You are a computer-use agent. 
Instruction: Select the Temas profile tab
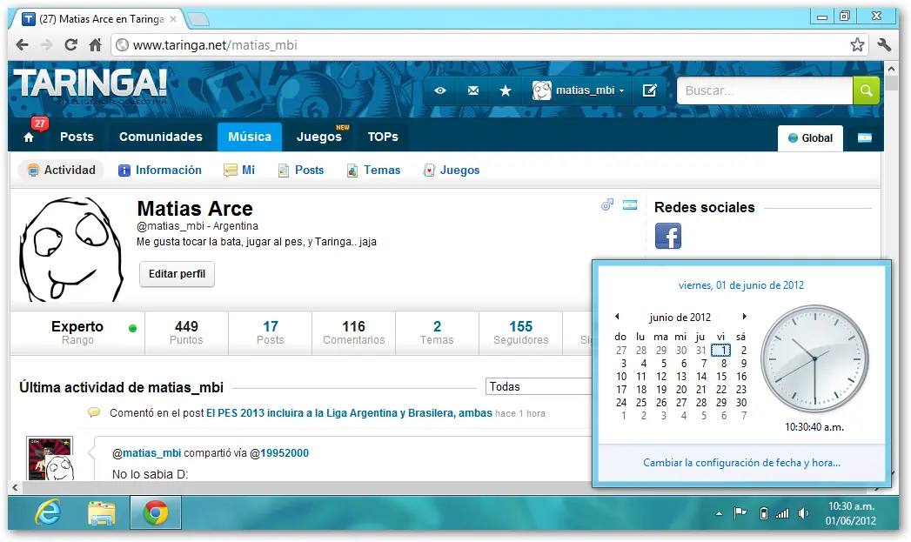point(373,171)
